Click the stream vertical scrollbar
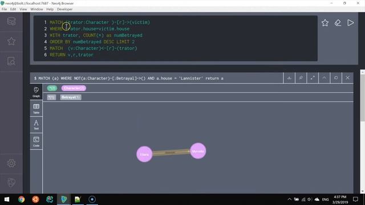365x205 pixels. tap(363, 97)
